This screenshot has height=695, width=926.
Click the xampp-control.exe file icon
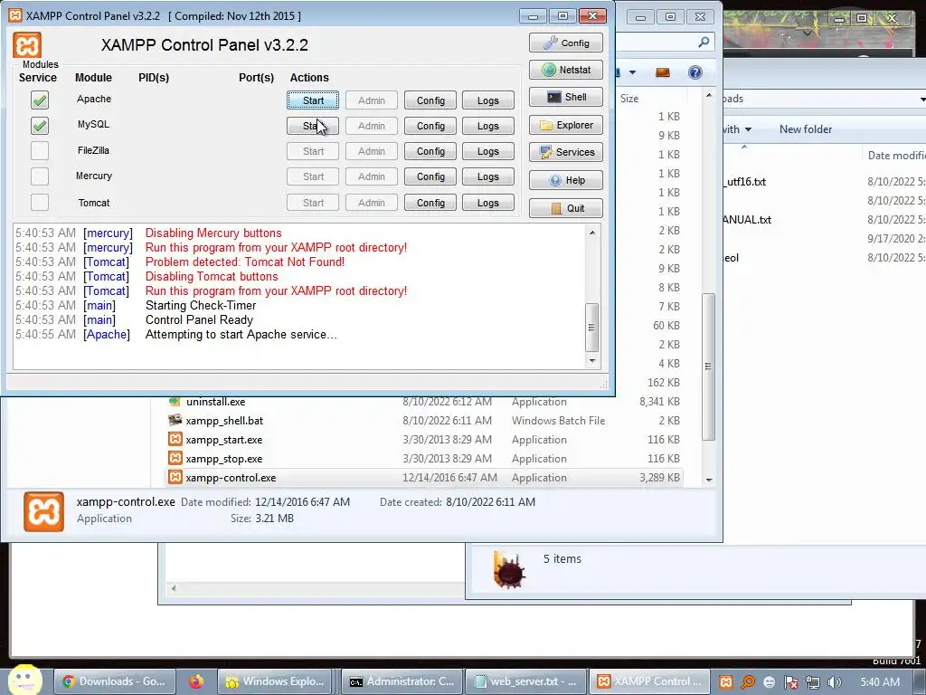pos(175,477)
